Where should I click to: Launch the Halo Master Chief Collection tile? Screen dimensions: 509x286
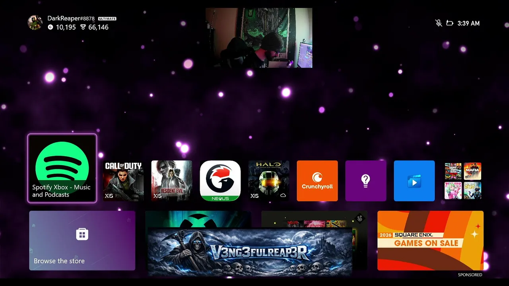[269, 181]
